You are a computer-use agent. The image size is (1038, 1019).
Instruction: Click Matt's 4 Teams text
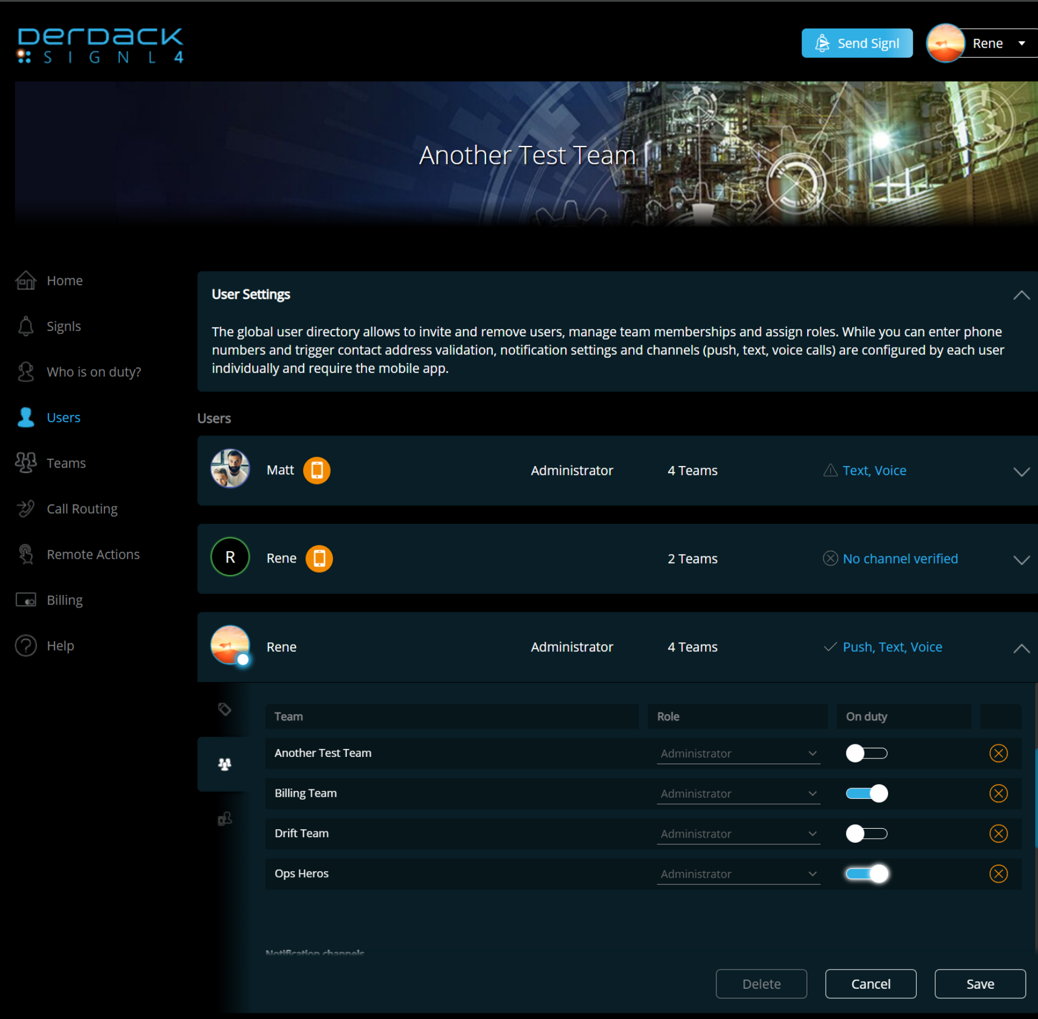click(x=692, y=470)
